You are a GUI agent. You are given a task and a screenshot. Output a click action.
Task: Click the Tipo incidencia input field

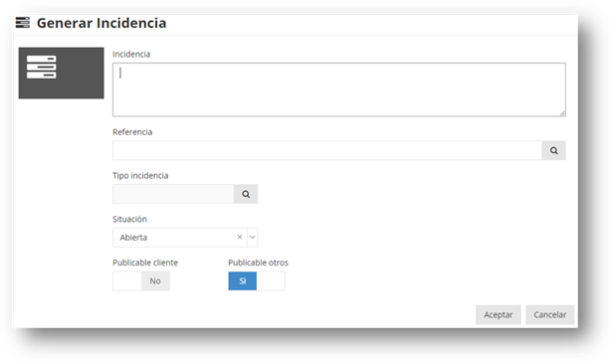click(173, 194)
